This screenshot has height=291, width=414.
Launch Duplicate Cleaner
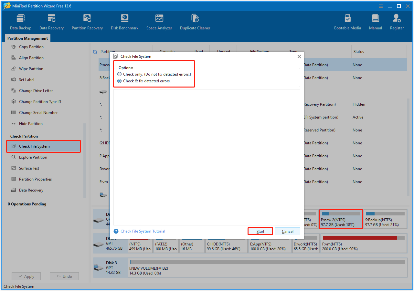[x=195, y=22]
